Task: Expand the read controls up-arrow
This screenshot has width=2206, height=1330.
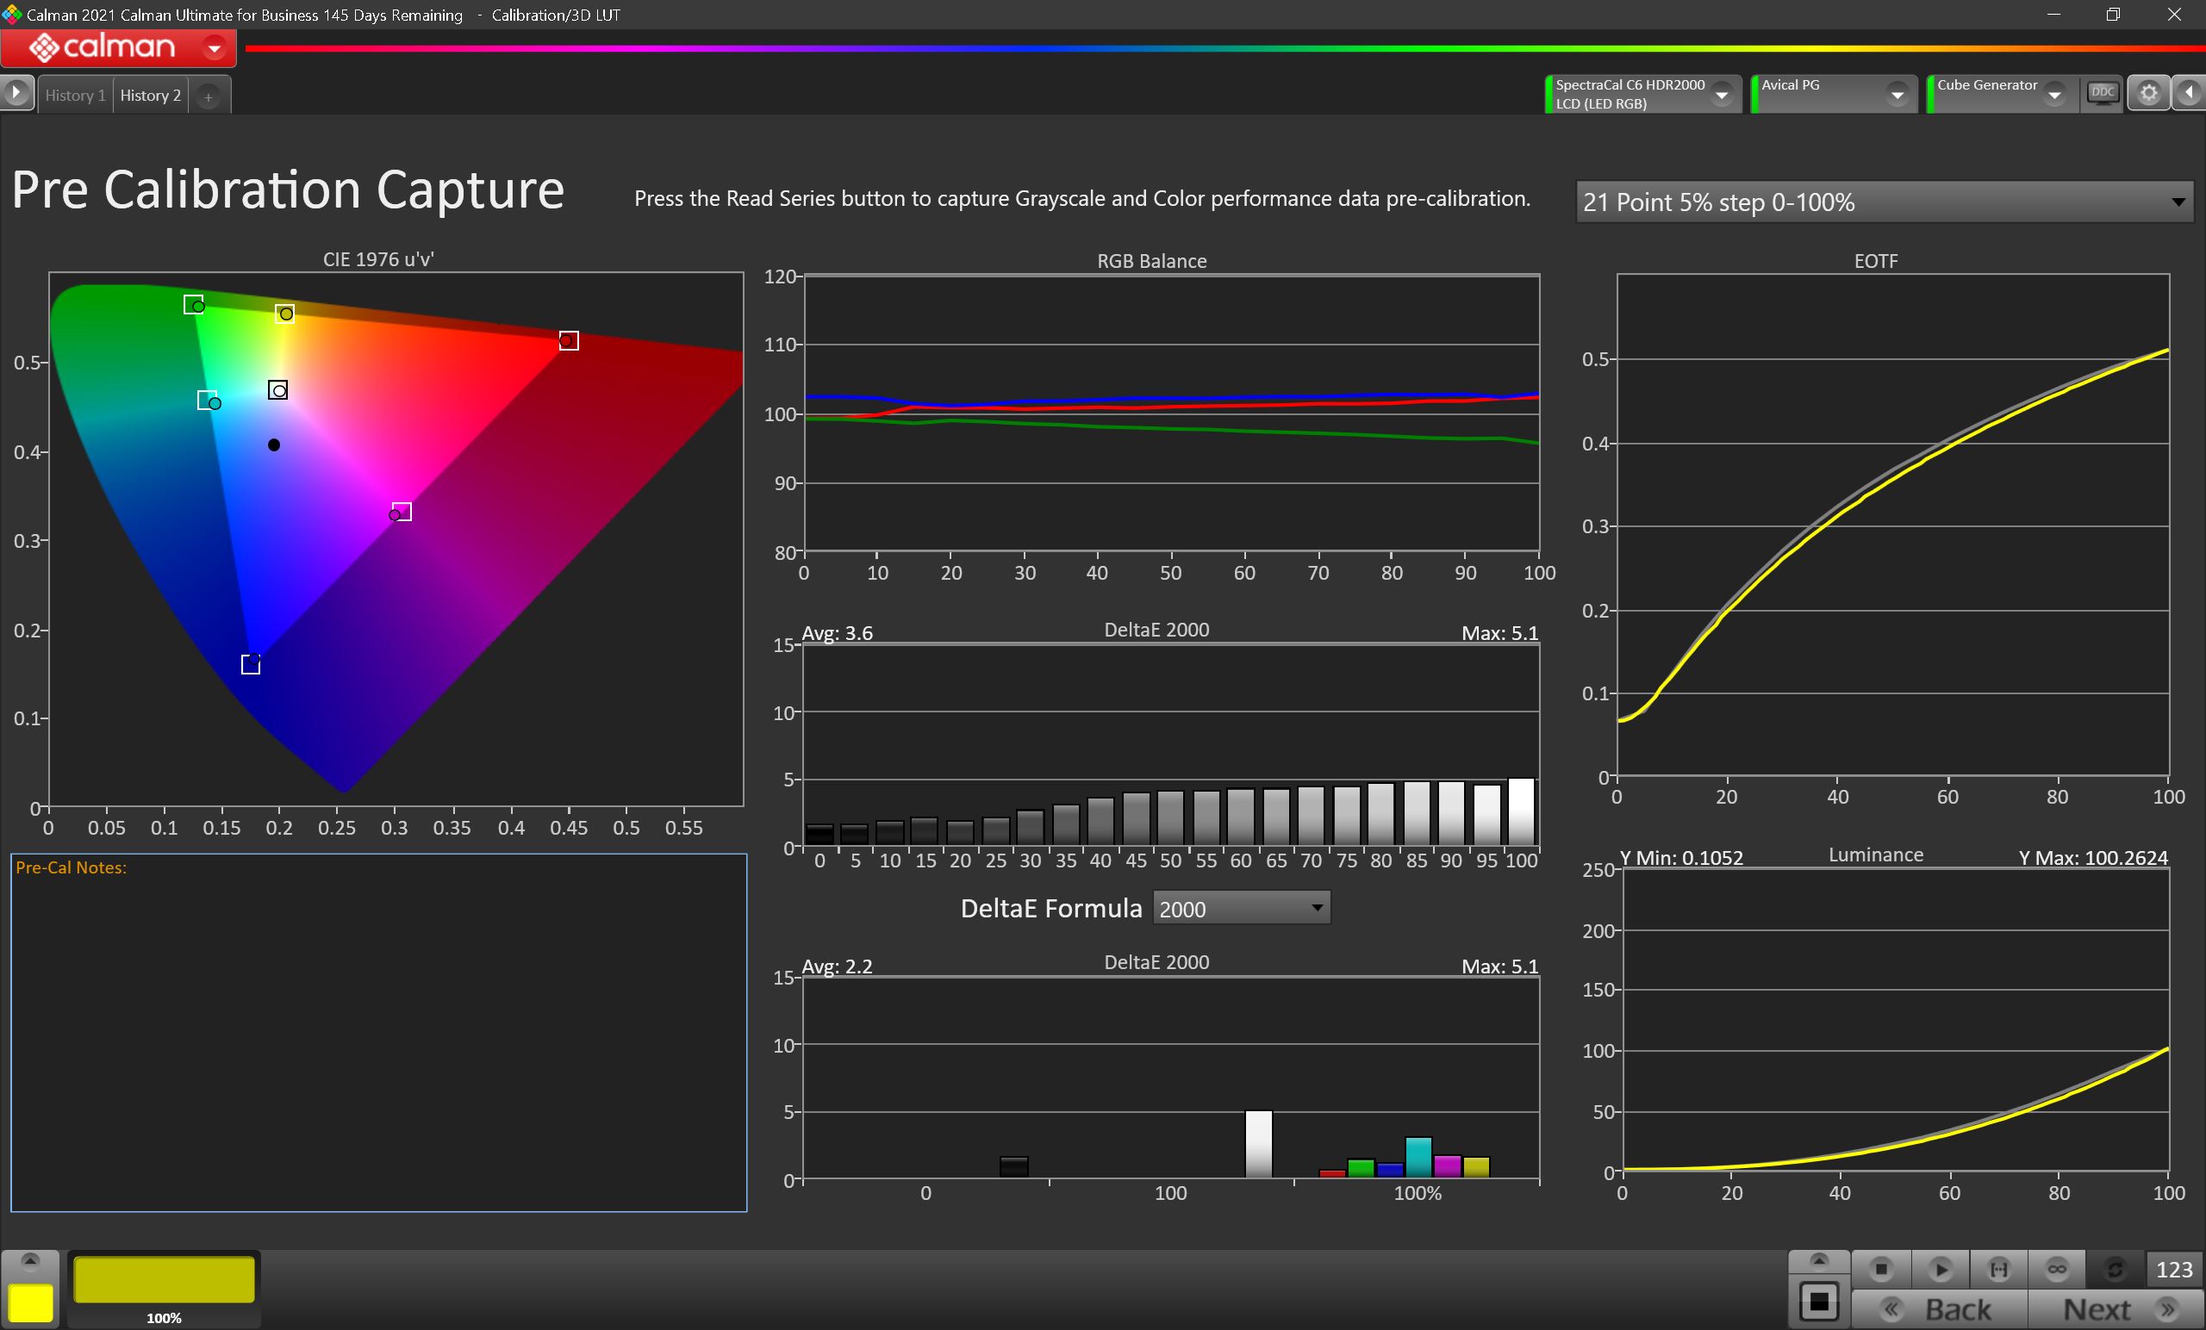Action: coord(1818,1260)
